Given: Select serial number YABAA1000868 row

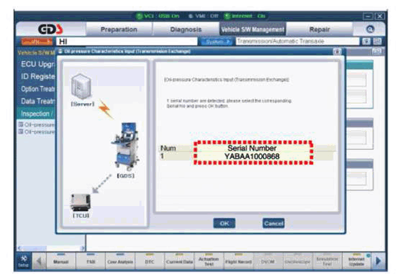Looking at the screenshot, I should click(246, 157).
